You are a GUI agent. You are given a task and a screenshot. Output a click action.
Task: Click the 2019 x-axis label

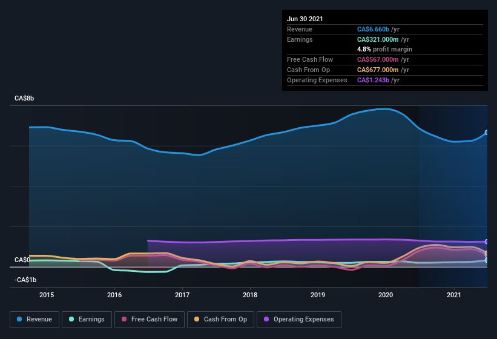click(x=318, y=295)
